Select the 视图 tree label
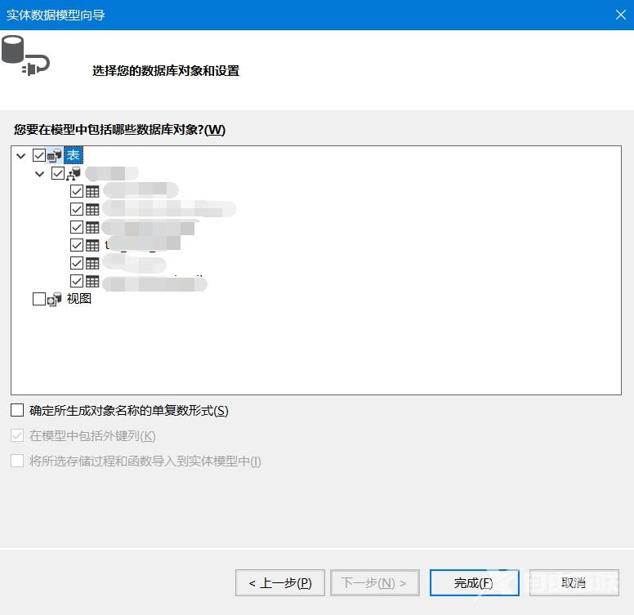The width and height of the screenshot is (634, 615). (x=79, y=299)
